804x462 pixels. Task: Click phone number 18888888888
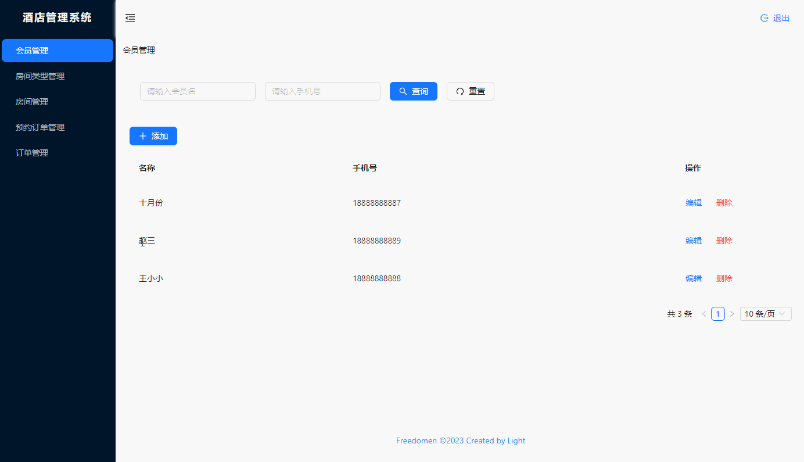376,278
